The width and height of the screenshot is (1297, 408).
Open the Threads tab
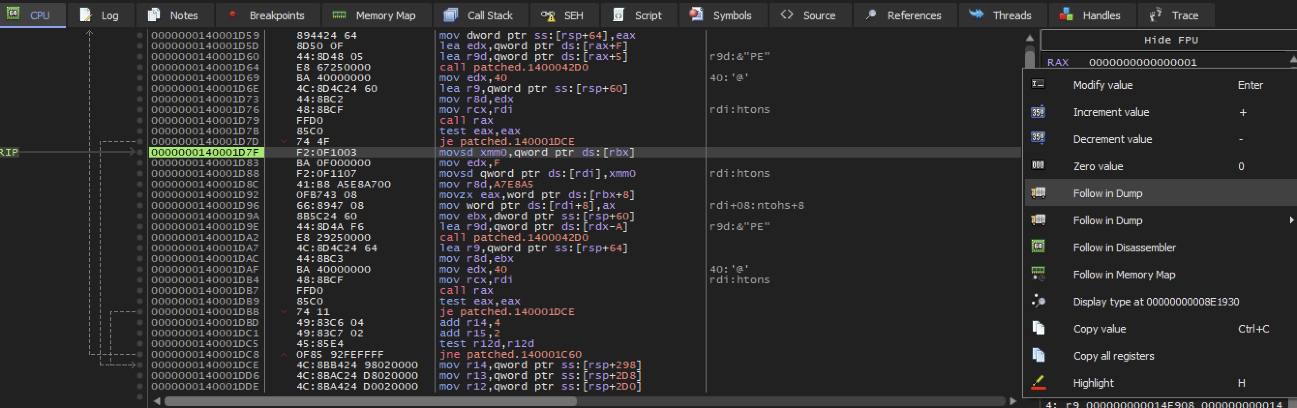tap(1002, 15)
